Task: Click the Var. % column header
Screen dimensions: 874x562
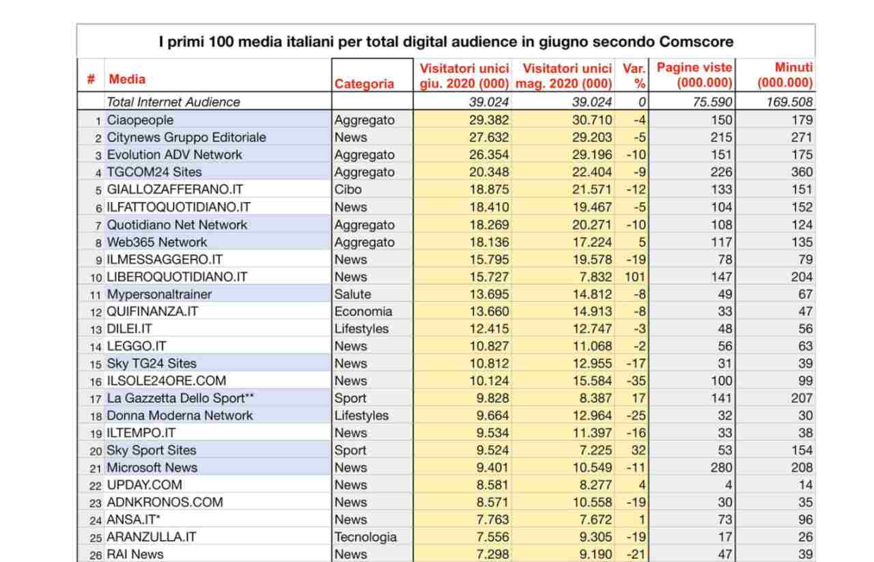Action: pos(634,76)
